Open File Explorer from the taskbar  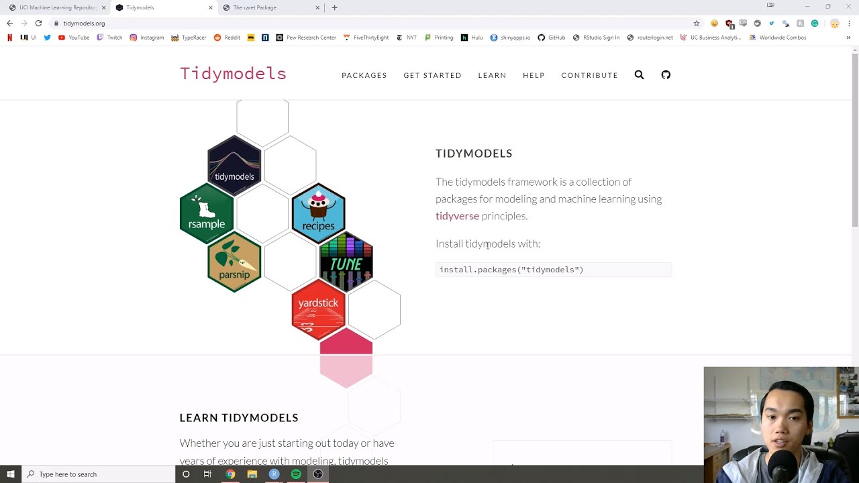pos(252,474)
